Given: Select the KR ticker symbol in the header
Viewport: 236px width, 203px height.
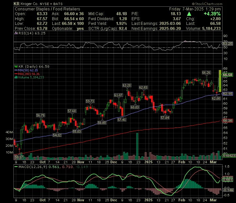Looking at the screenshot, I should 17,4.
